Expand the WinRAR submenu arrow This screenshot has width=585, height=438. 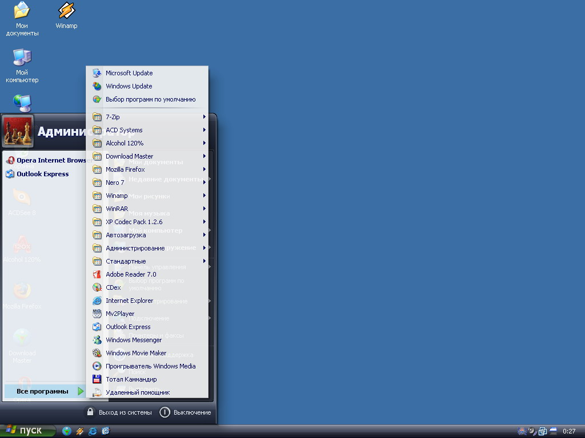[205, 209]
